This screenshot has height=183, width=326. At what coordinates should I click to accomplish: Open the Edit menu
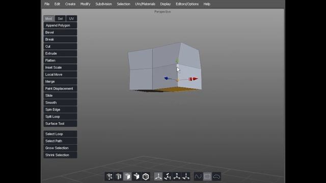point(57,4)
